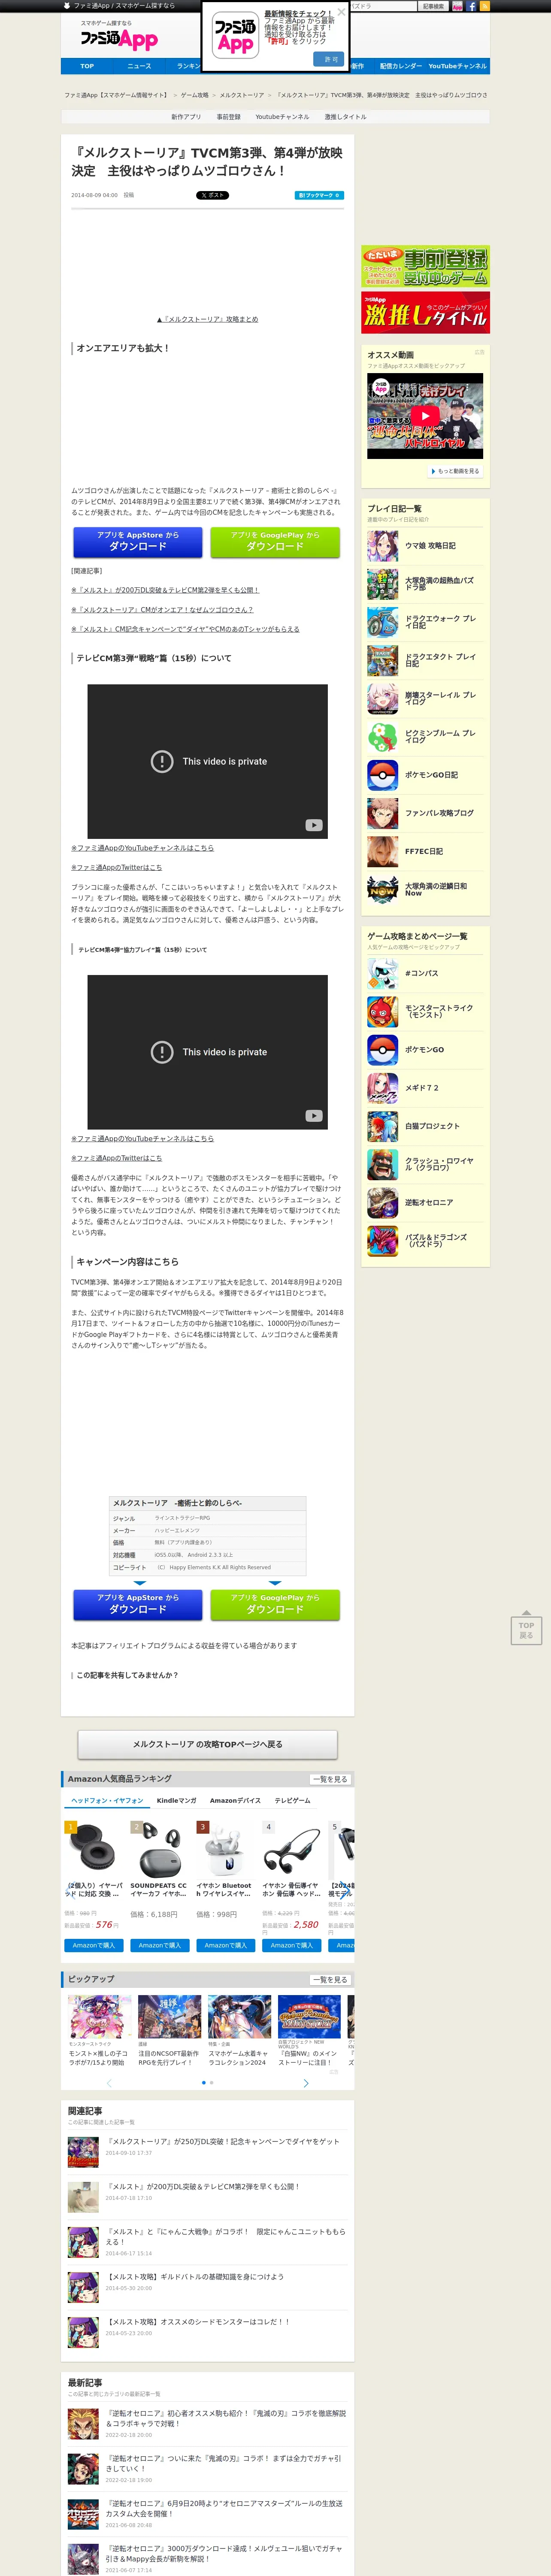
Task: Click 一覧を見る in Amazon ranking section
Action: 330,1779
